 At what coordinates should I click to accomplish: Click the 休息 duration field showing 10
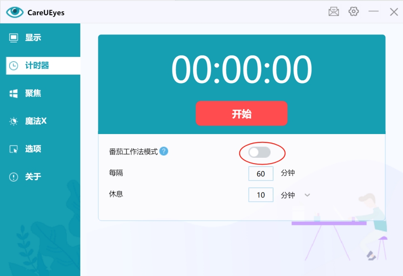click(x=261, y=195)
